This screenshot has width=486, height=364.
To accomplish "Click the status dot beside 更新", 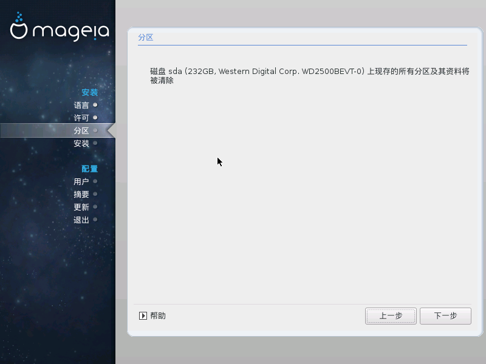I will pos(95,207).
